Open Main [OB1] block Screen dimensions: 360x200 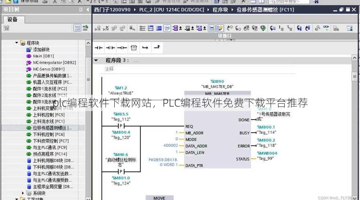(x=43, y=56)
